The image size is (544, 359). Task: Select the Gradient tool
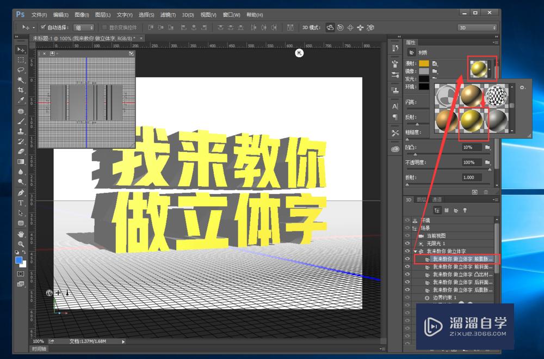click(x=21, y=162)
